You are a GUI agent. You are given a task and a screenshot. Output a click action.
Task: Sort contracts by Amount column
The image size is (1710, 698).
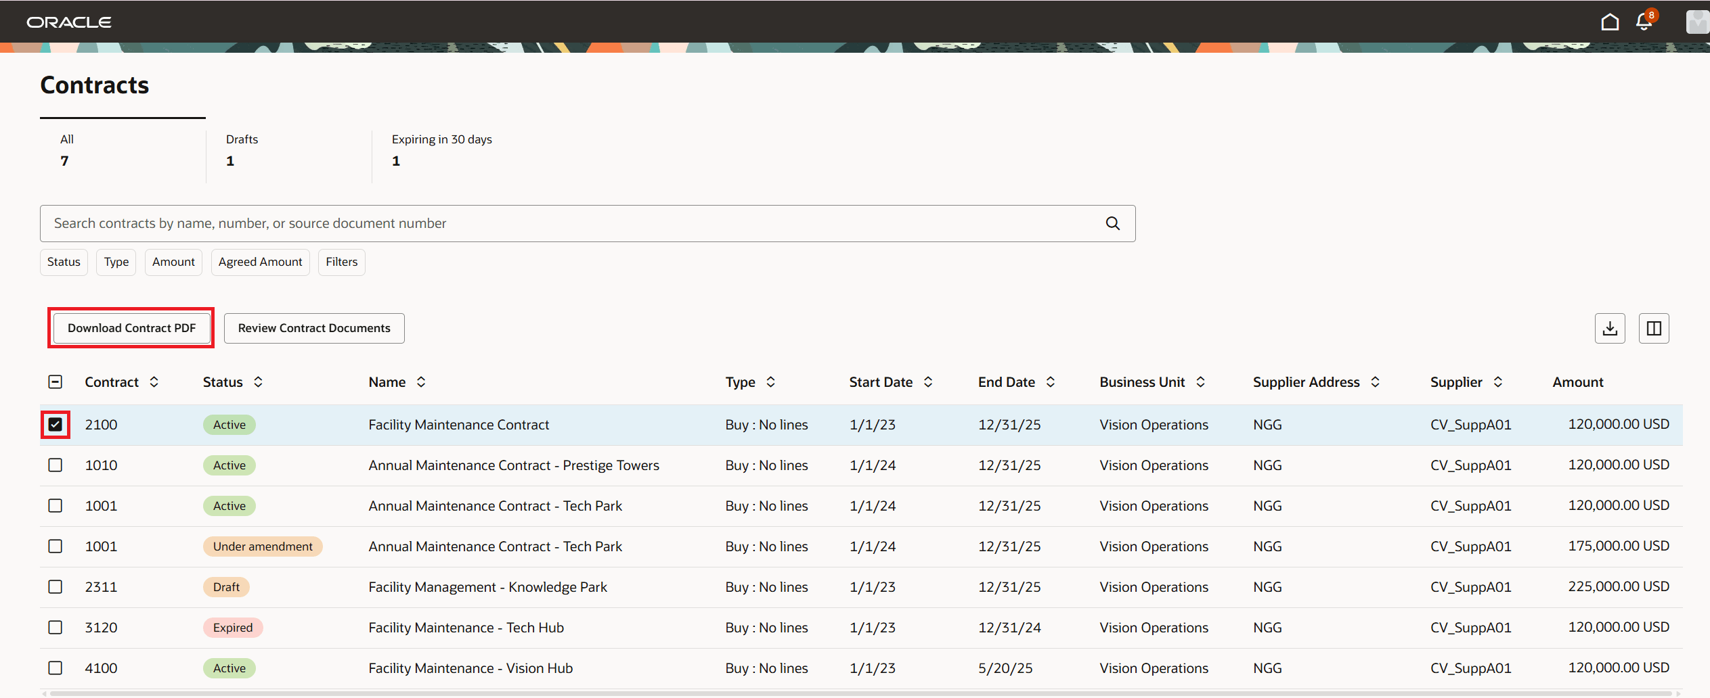click(1577, 381)
